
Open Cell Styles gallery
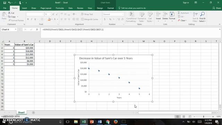point(150,17)
